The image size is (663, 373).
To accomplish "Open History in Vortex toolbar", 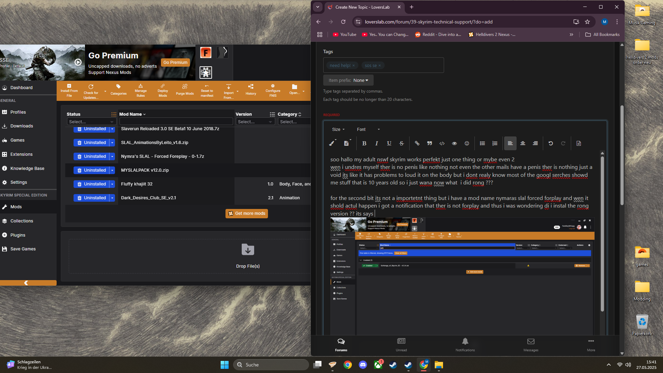I will tap(251, 90).
